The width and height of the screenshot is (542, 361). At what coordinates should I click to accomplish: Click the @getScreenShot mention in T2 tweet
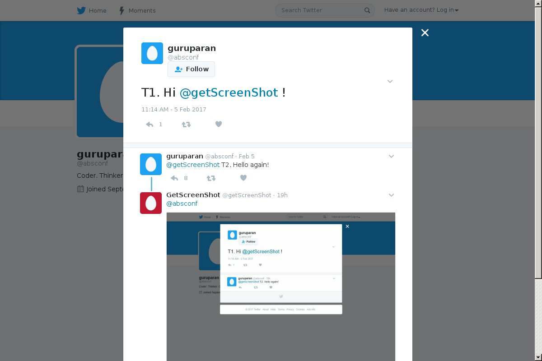tap(193, 165)
